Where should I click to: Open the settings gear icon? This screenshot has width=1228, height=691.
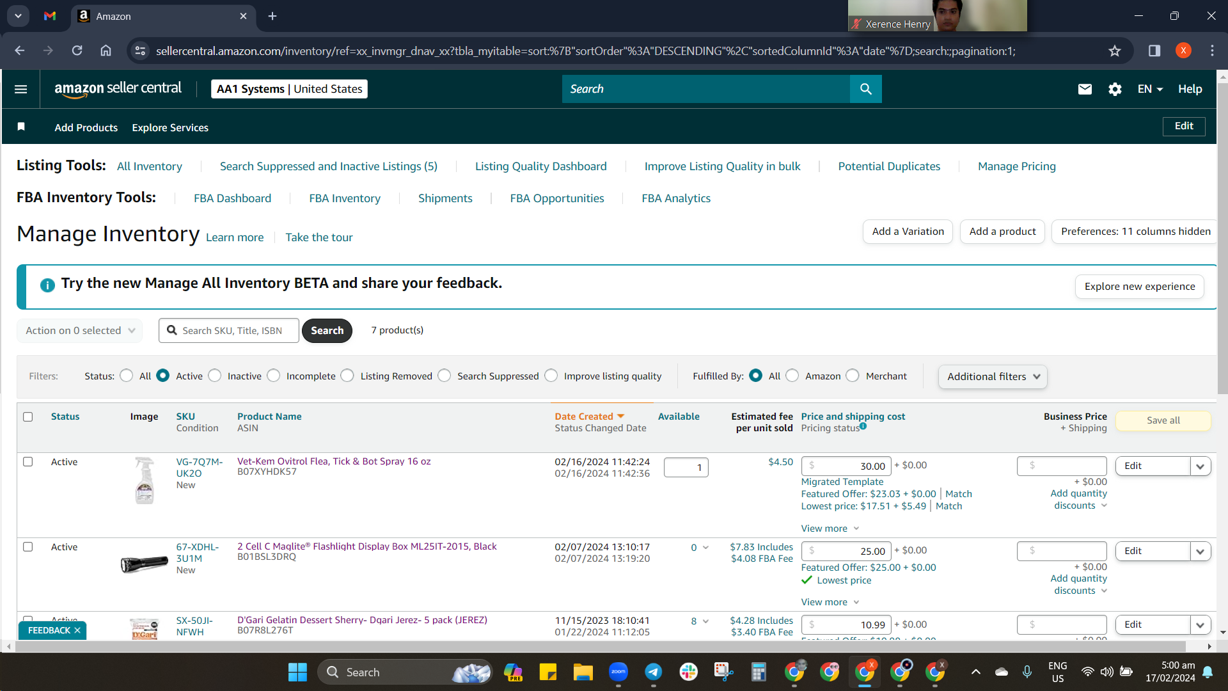point(1115,89)
